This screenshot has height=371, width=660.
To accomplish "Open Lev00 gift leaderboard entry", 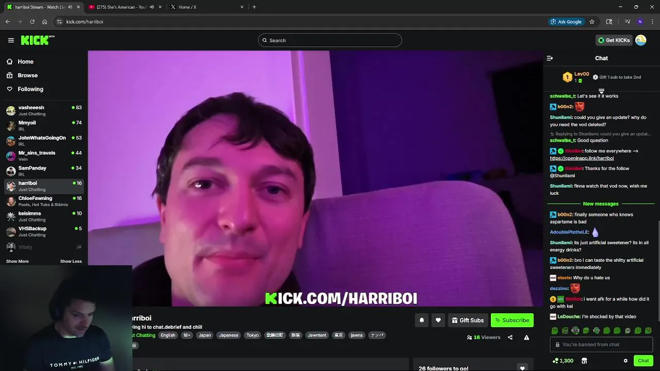I will pyautogui.click(x=577, y=77).
